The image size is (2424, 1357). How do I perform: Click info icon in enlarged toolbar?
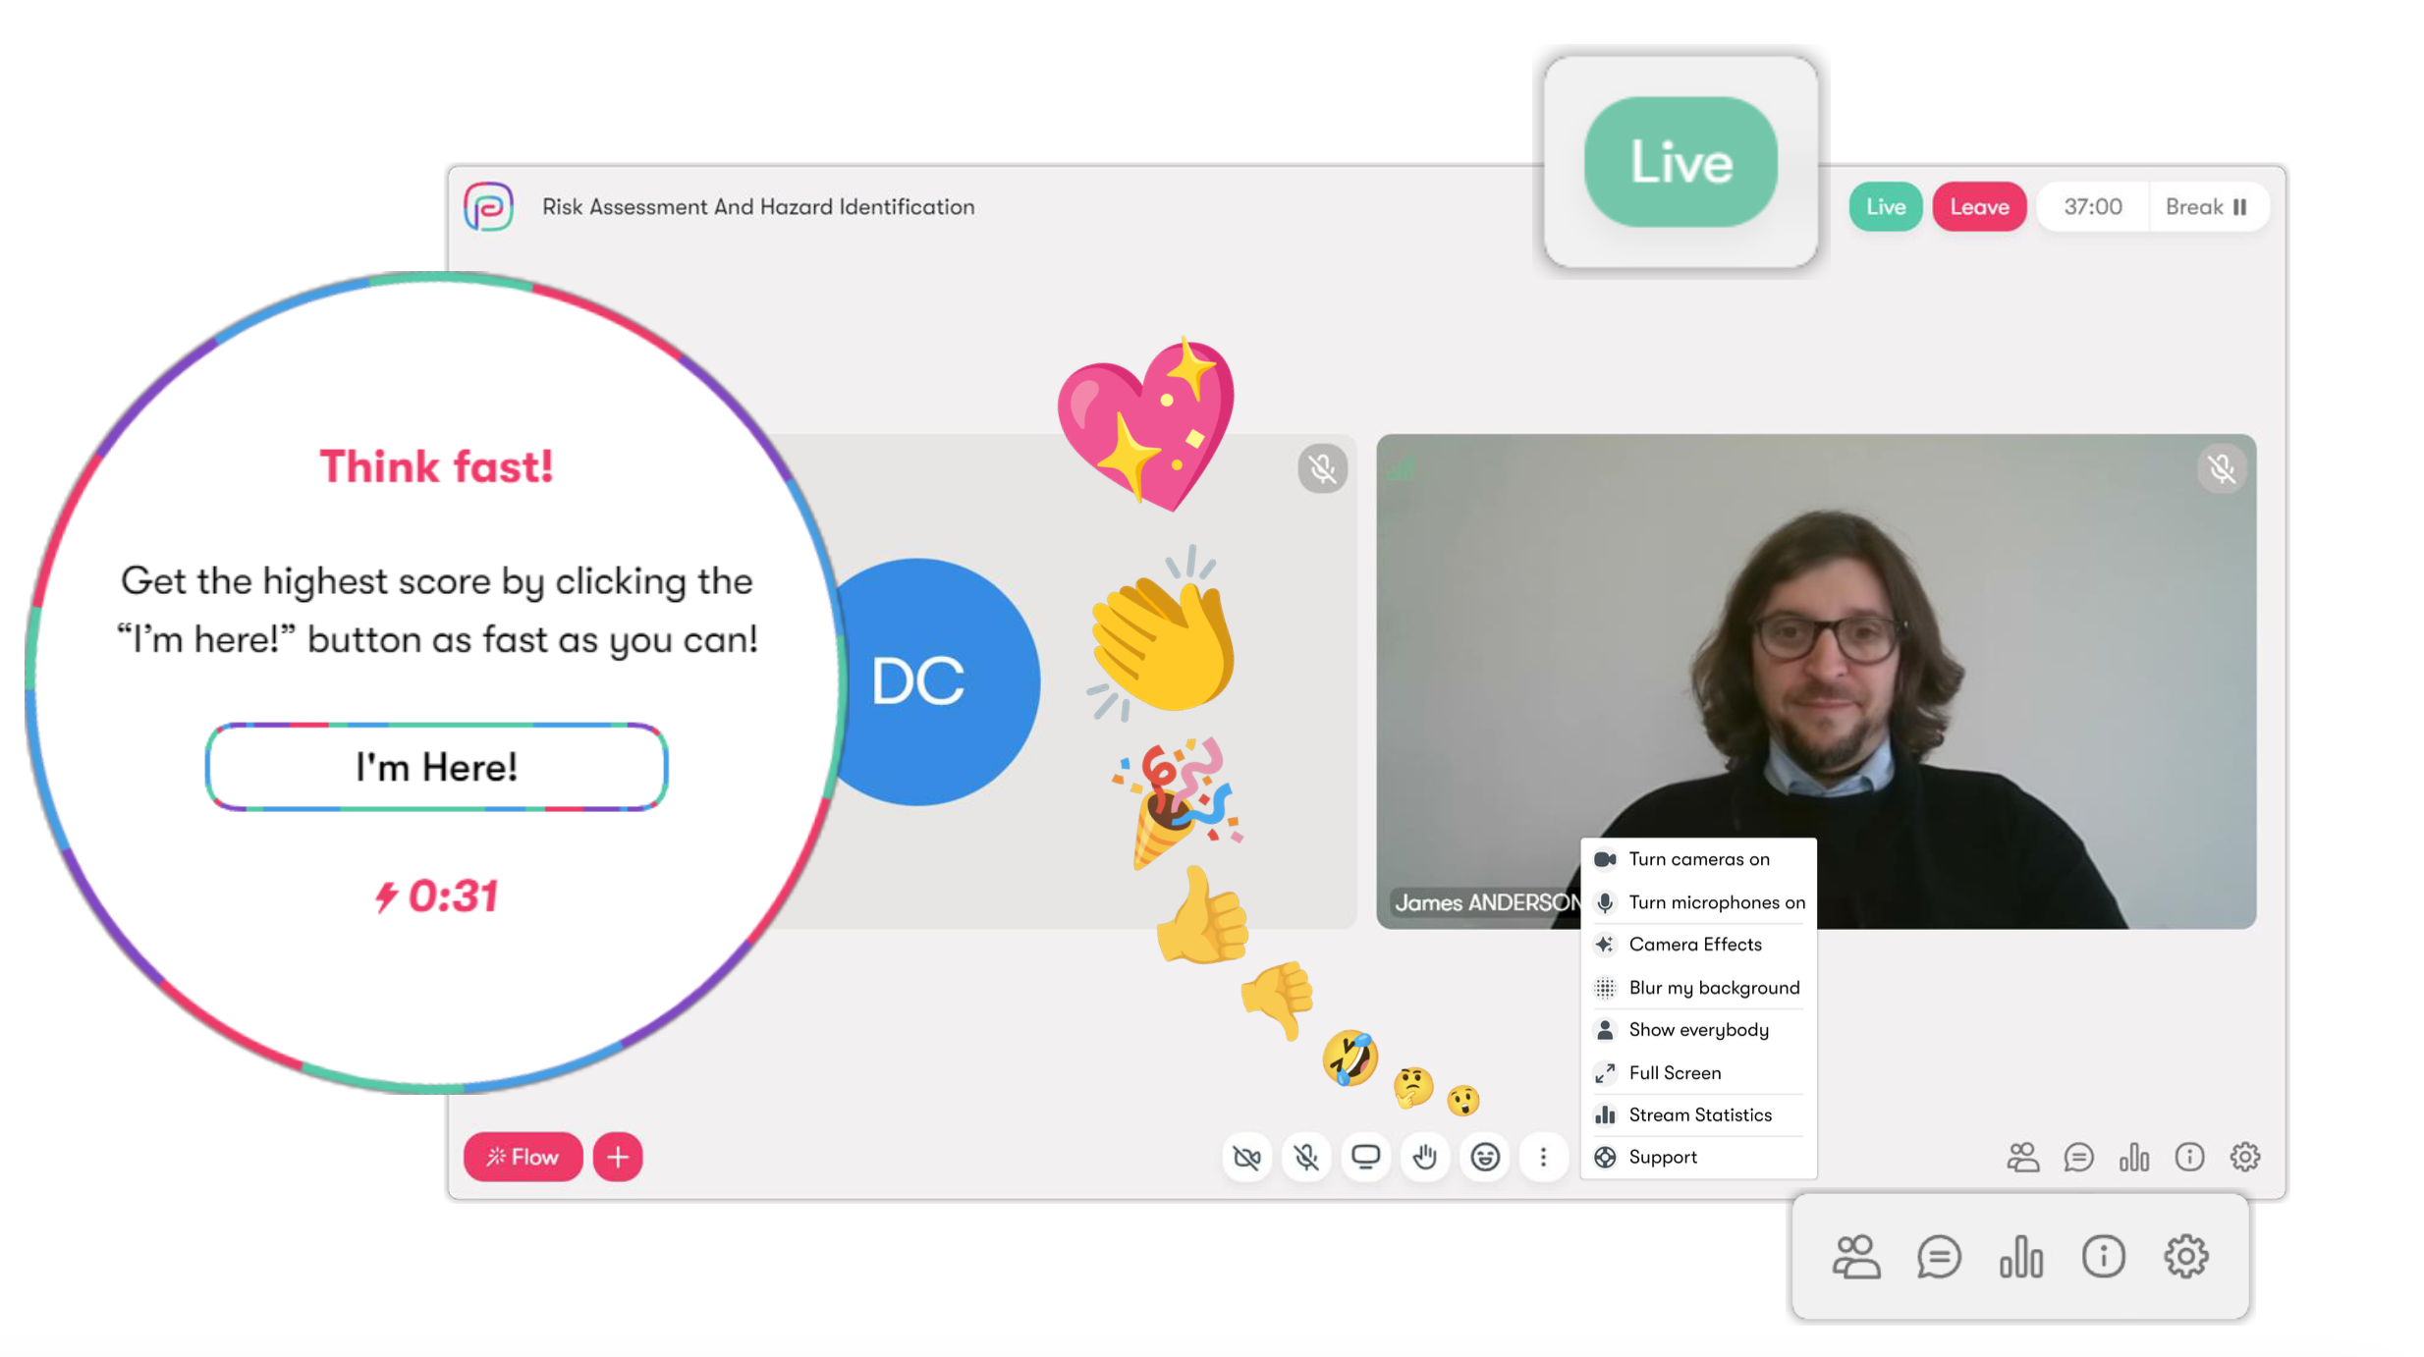[2103, 1257]
